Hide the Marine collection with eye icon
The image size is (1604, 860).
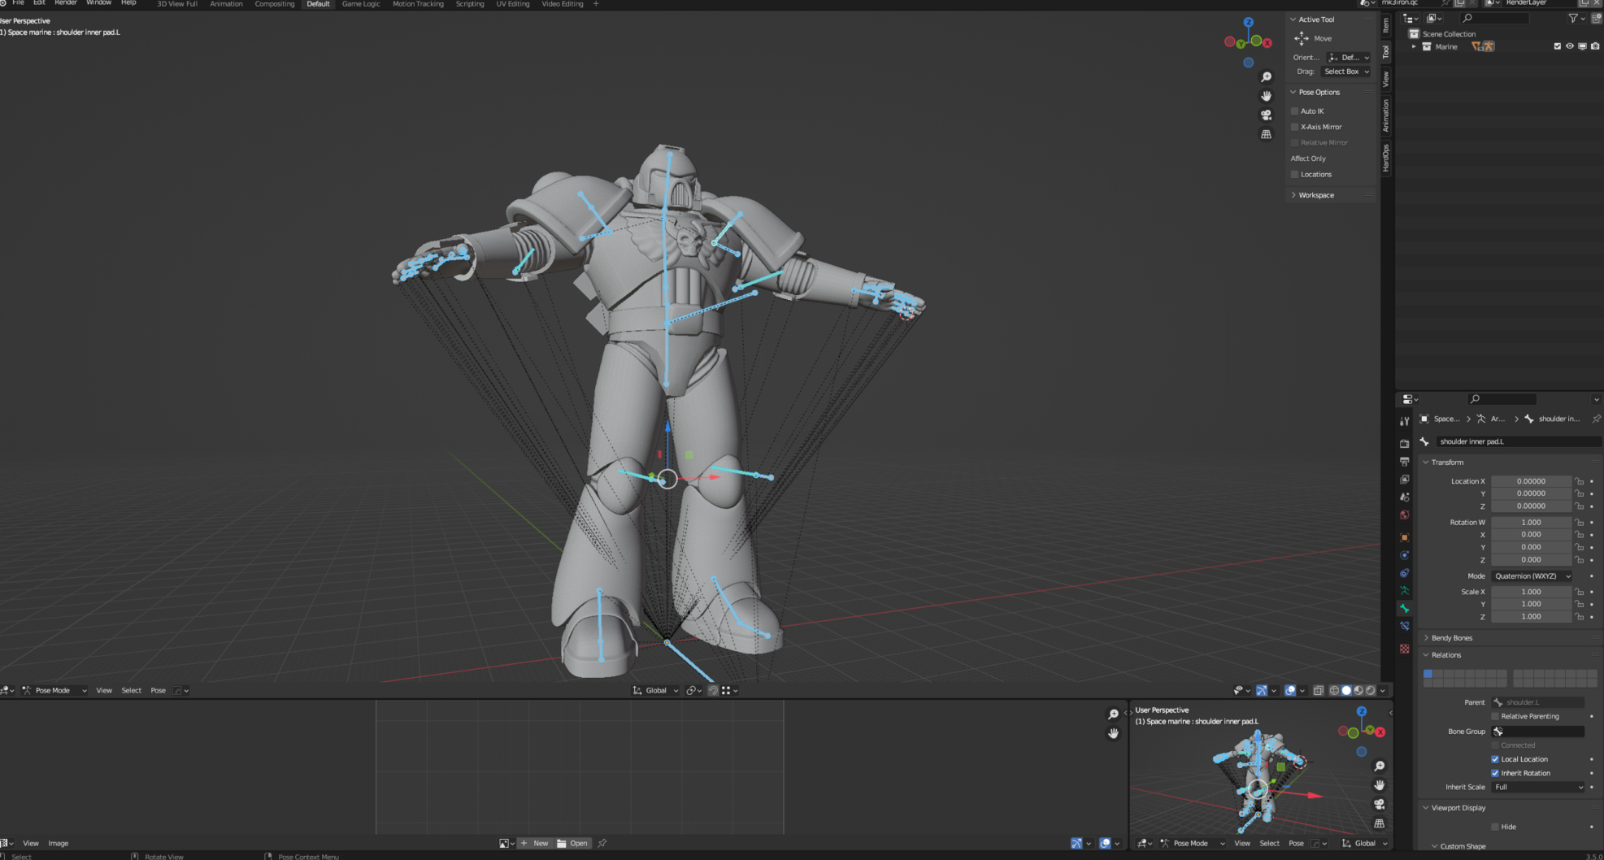[x=1570, y=46]
